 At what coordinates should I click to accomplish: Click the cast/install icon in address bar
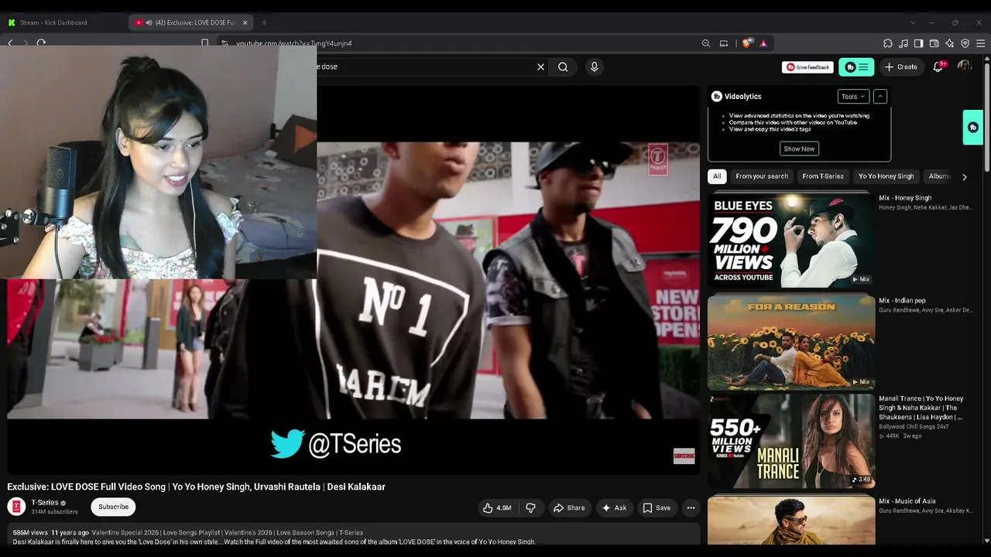(724, 43)
